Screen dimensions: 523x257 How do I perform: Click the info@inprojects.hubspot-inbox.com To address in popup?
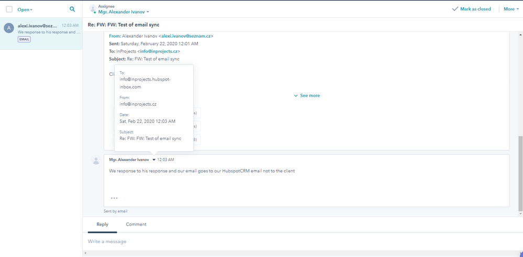(145, 83)
